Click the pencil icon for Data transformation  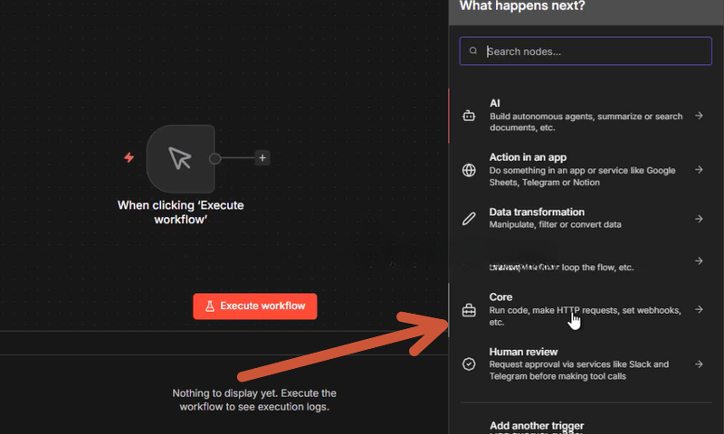[469, 219]
